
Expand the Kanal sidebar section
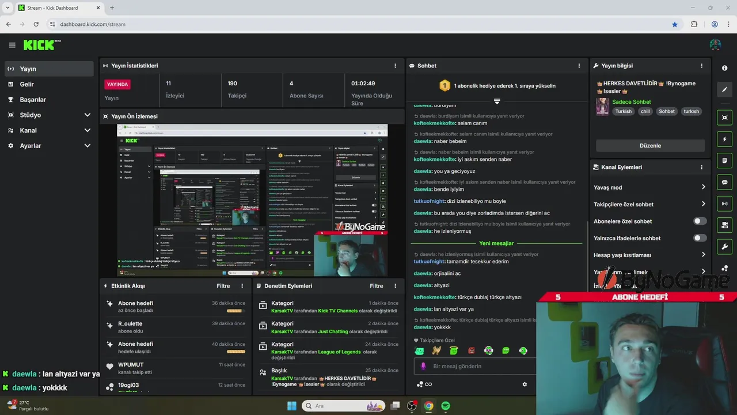[88, 130]
